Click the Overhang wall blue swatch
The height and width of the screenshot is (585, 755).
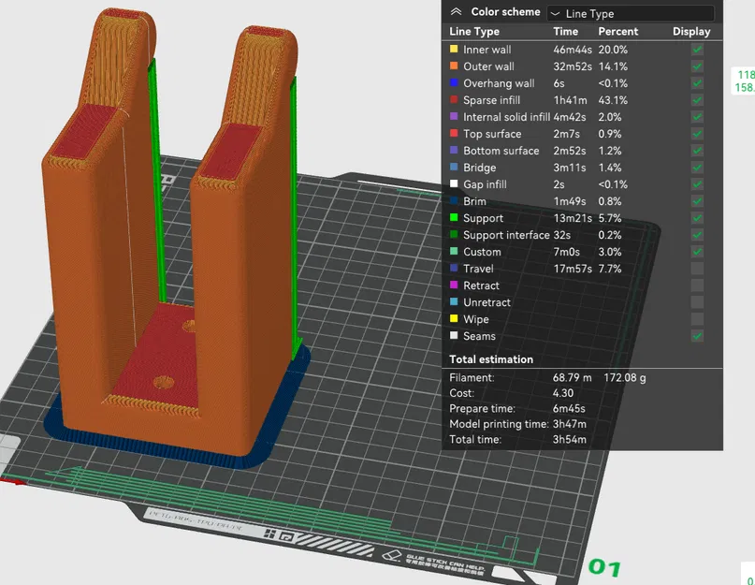coord(454,82)
